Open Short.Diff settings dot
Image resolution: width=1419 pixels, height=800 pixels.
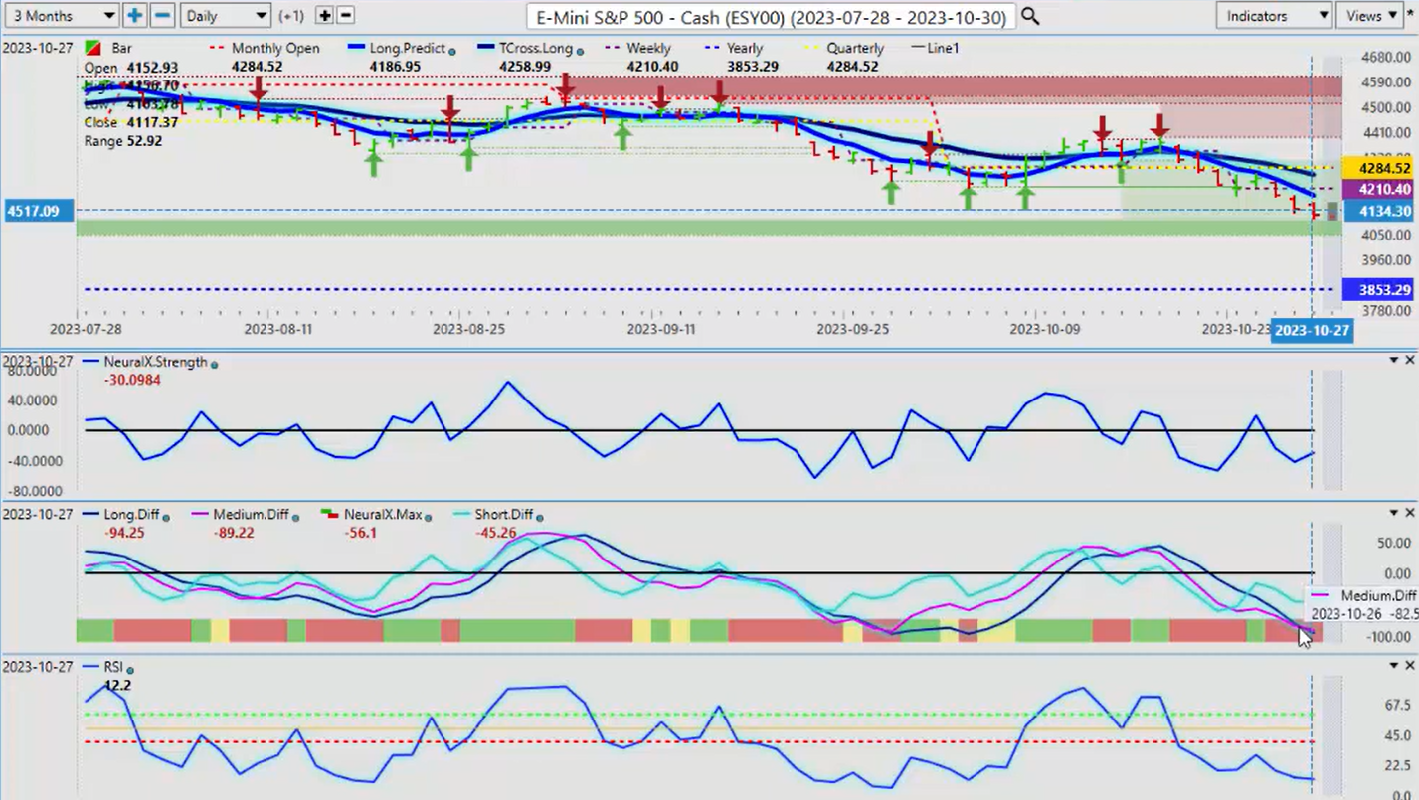pyautogui.click(x=540, y=517)
